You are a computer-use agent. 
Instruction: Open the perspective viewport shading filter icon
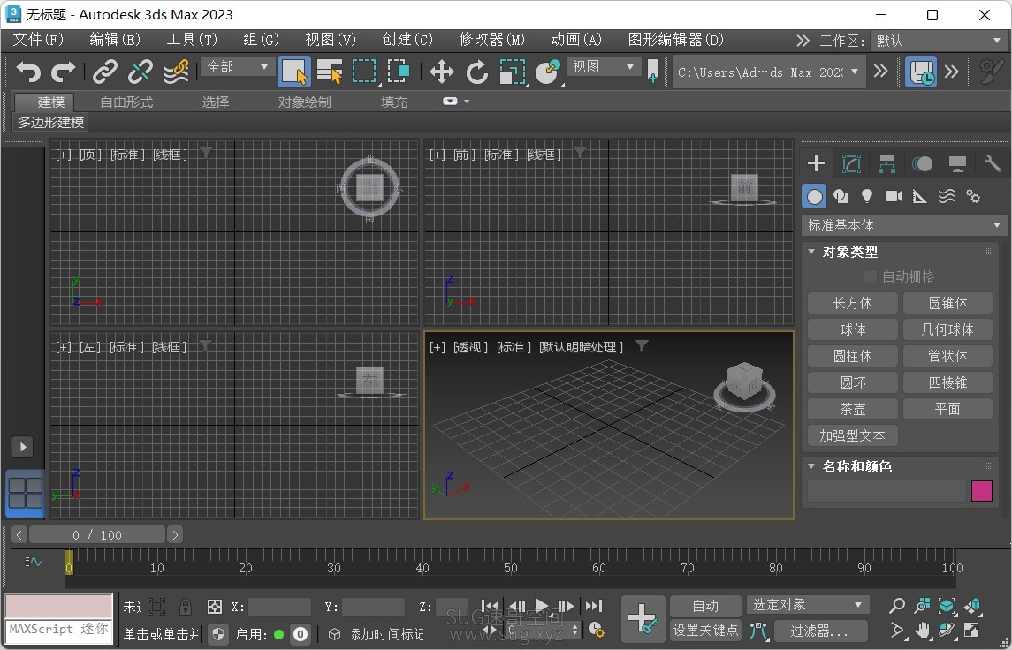tap(642, 346)
